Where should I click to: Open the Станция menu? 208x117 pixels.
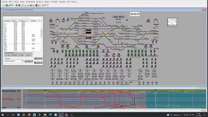click(16, 2)
